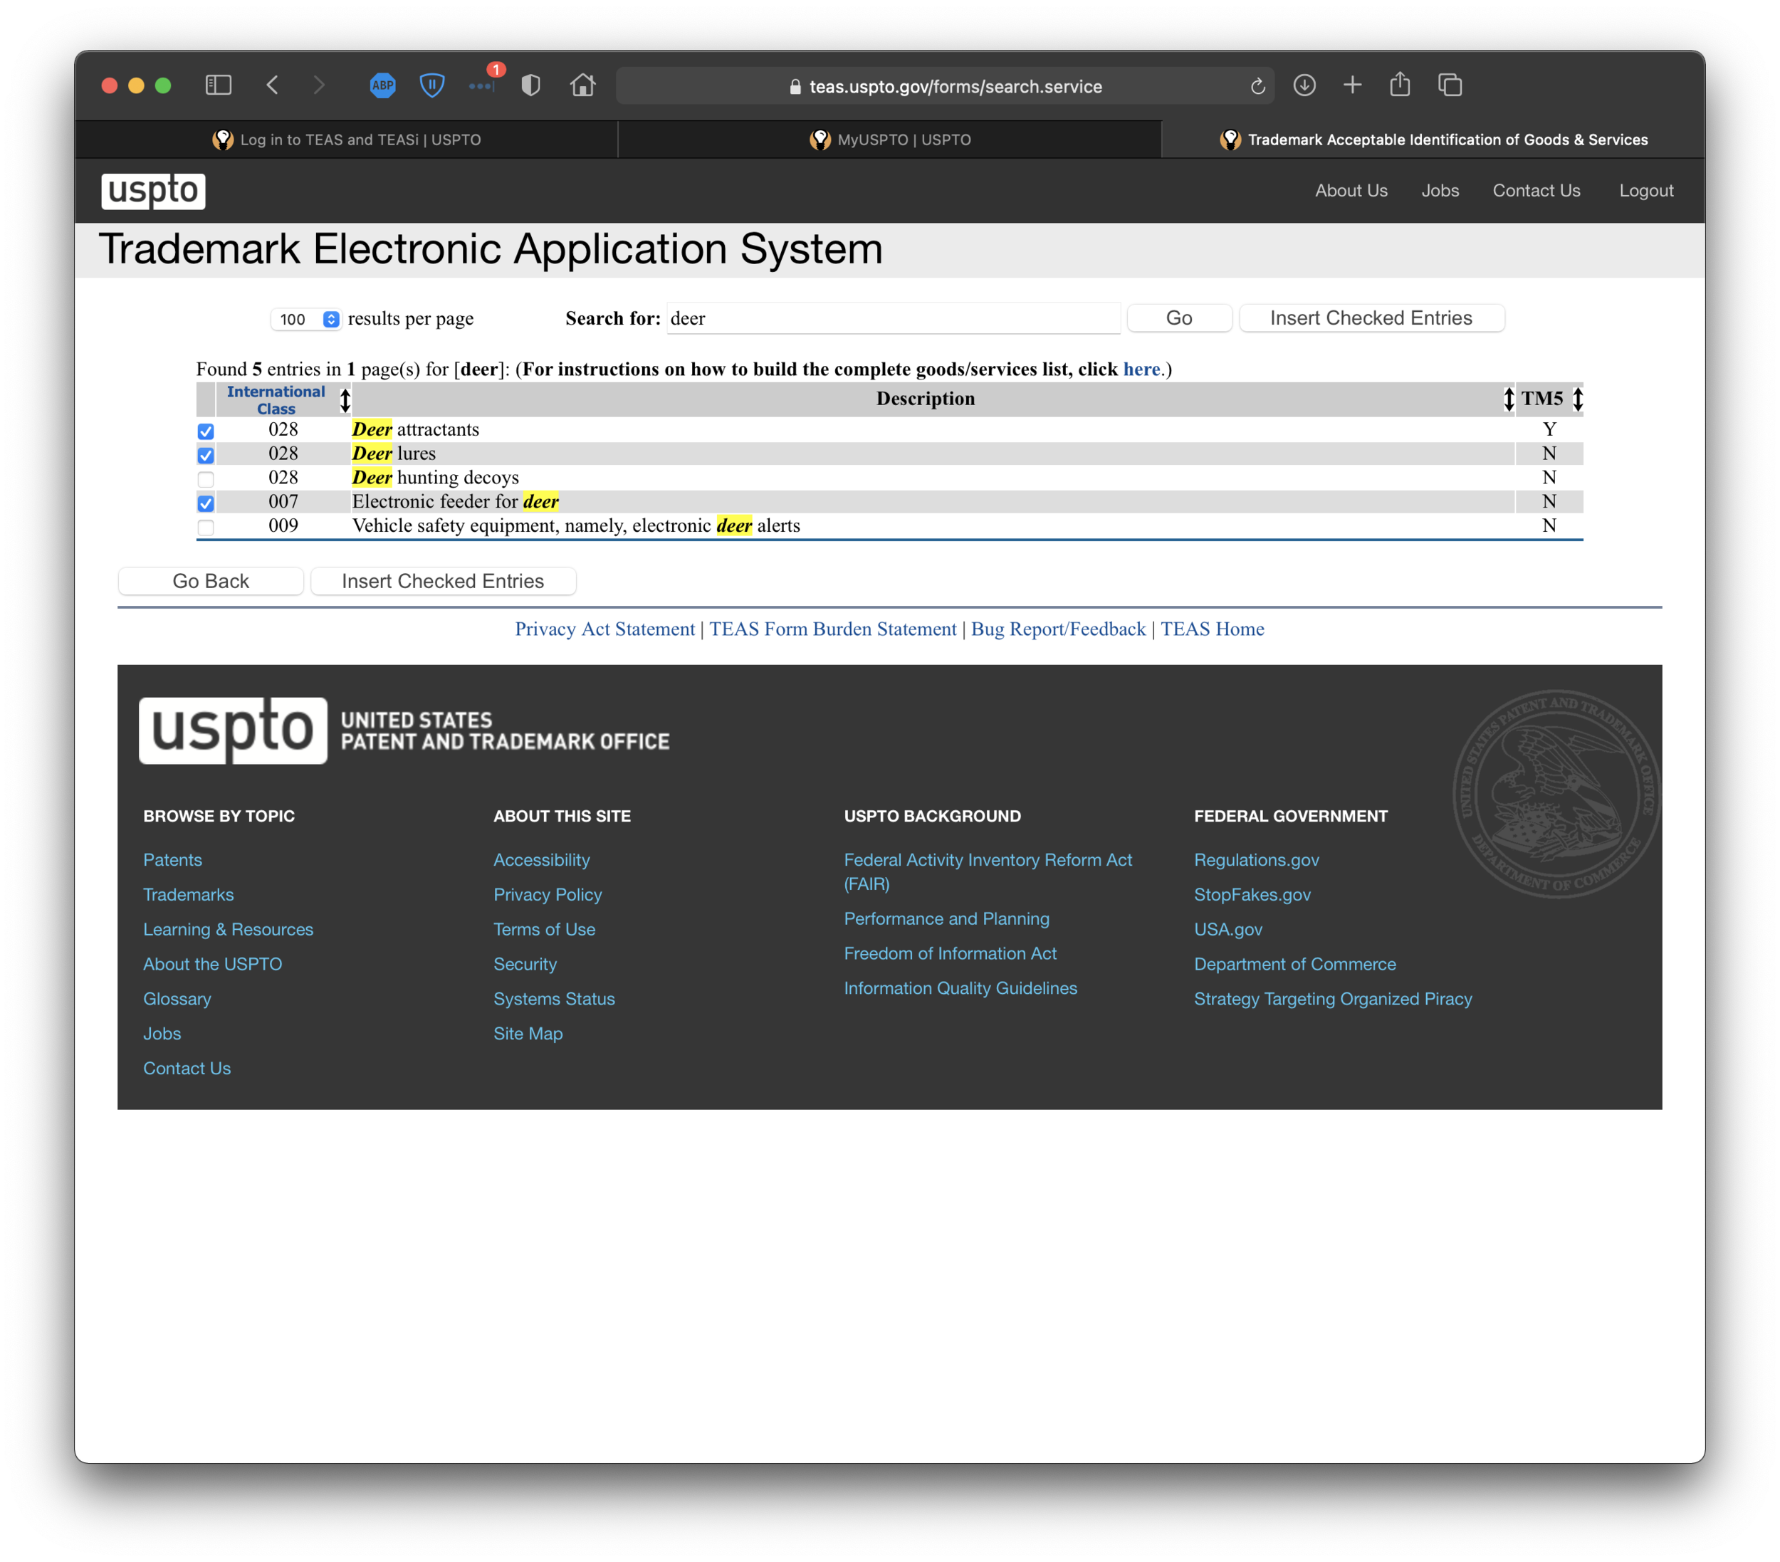
Task: Uncheck the Deer attractants checkbox
Action: coord(206,431)
